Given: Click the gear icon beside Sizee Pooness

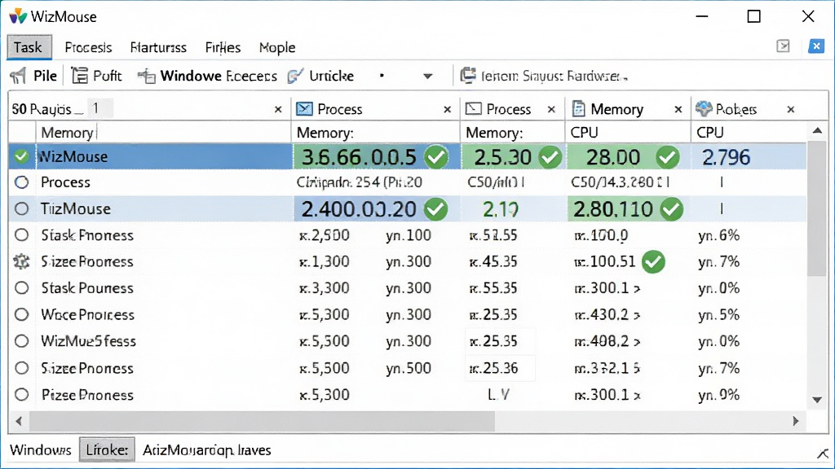Looking at the screenshot, I should pyautogui.click(x=21, y=261).
